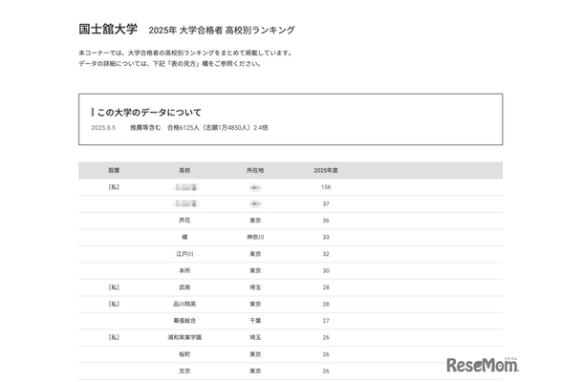The height and width of the screenshot is (382, 583).
Task: Click 東京 in the 桜町 row
Action: [255, 354]
